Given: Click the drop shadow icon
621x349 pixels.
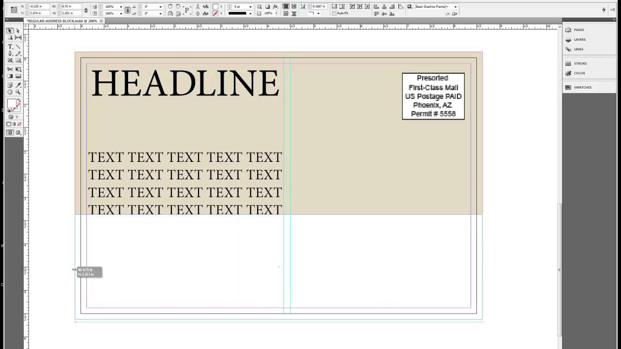Looking at the screenshot, I should 267,6.
